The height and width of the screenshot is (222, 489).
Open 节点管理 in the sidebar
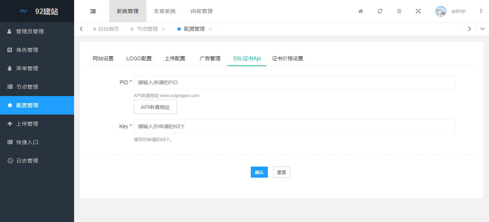point(37,87)
